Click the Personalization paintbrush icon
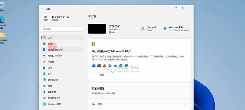Screen dimensions: 245x110 [44, 62]
